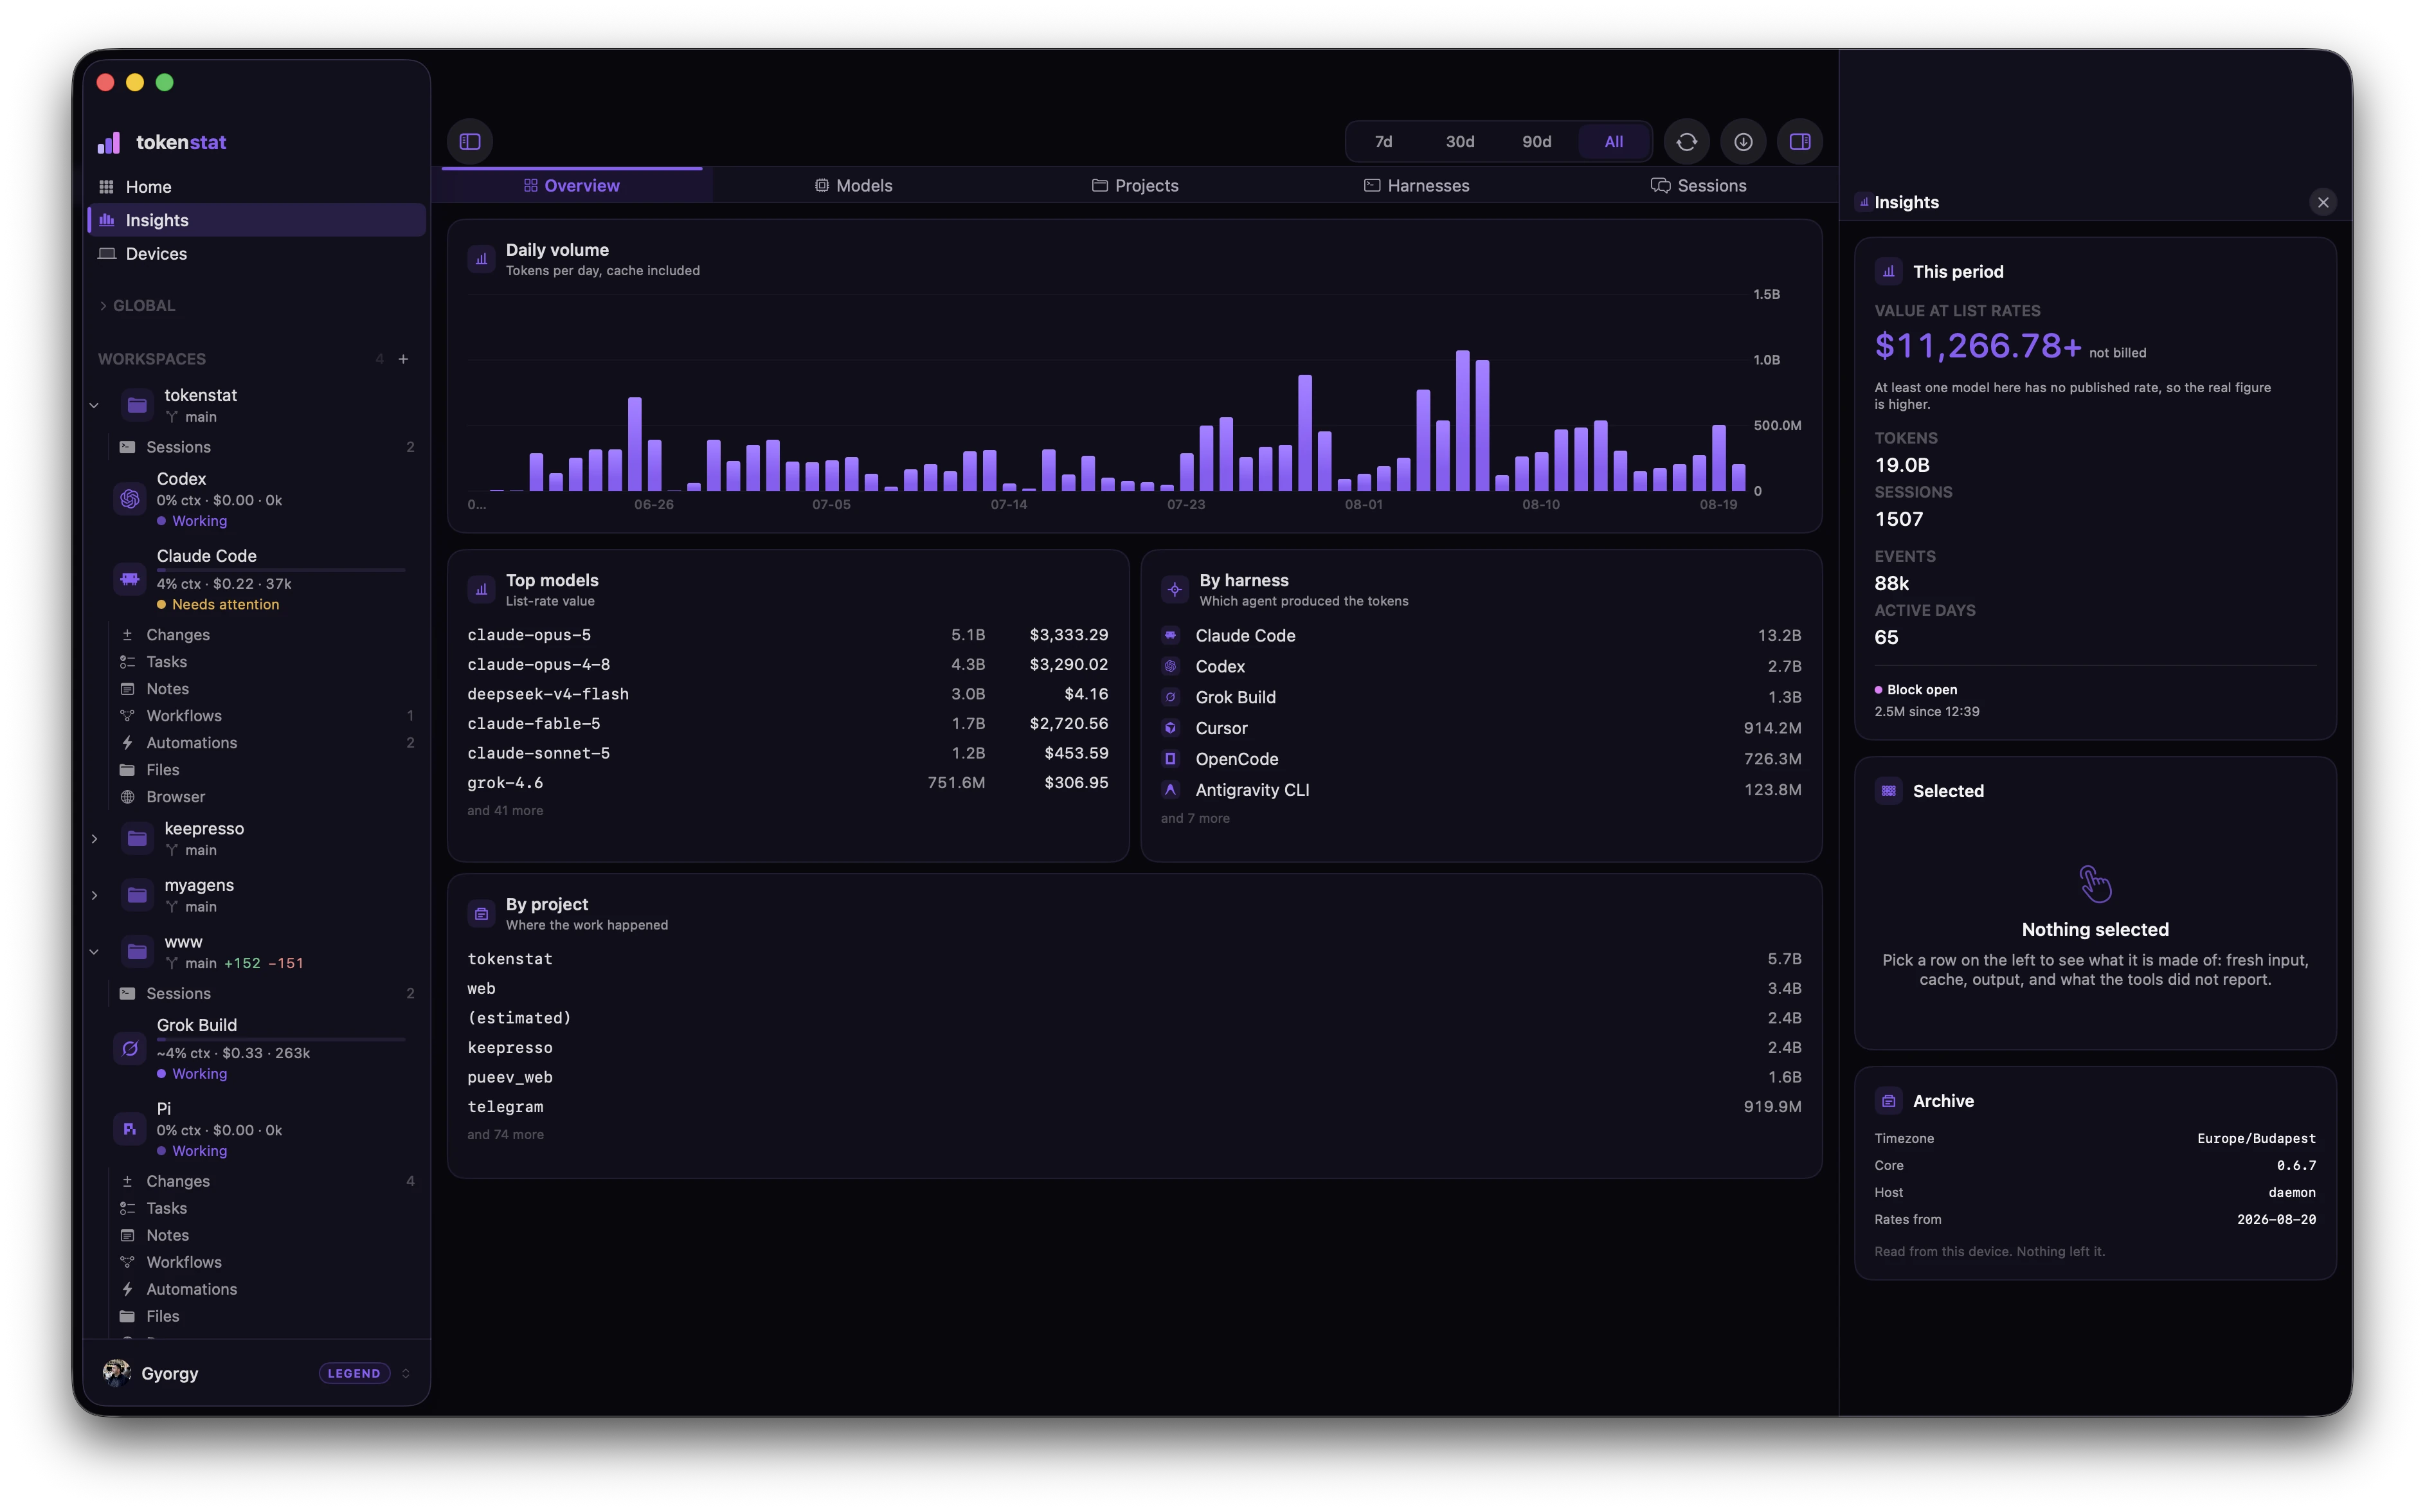The width and height of the screenshot is (2425, 1512).
Task: Click the tallest bar in Daily volume
Action: (x=1463, y=420)
